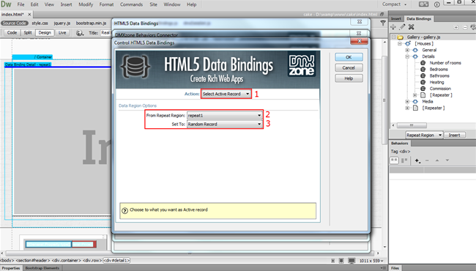Image resolution: width=476 pixels, height=271 pixels.
Task: Expand the General tree node
Action: (x=407, y=50)
